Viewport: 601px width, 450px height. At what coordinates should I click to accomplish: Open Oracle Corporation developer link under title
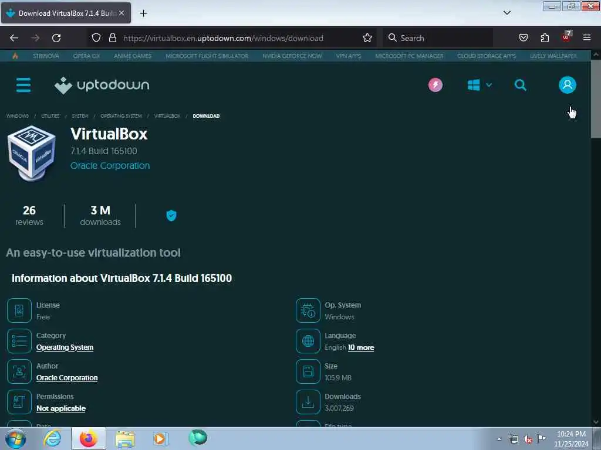click(110, 166)
